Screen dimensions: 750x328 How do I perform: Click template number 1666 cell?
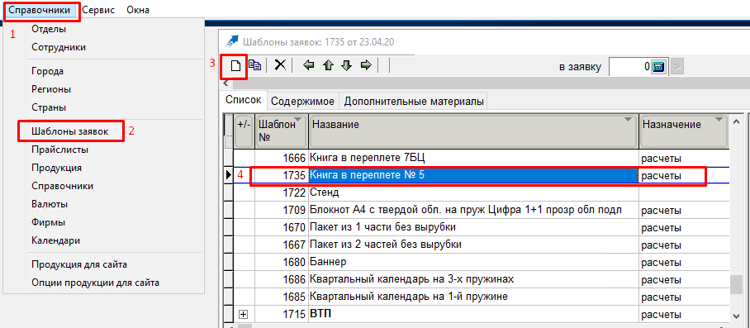click(x=281, y=158)
